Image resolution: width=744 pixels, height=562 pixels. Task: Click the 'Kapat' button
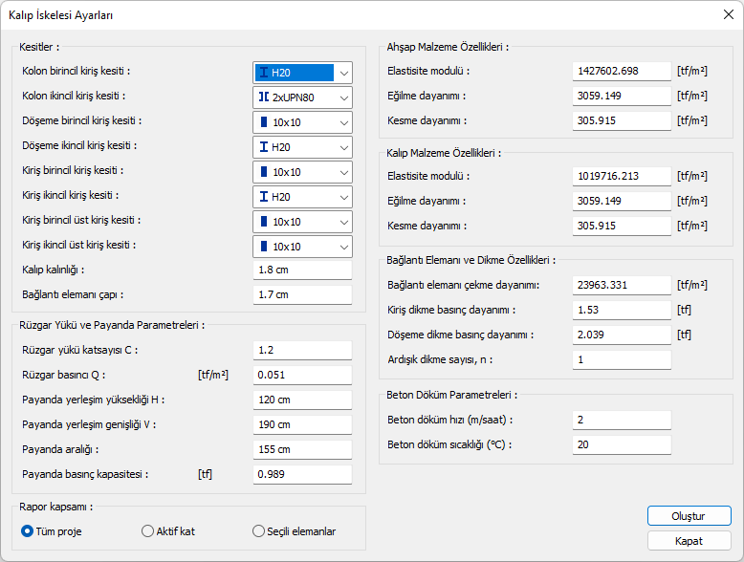689,541
